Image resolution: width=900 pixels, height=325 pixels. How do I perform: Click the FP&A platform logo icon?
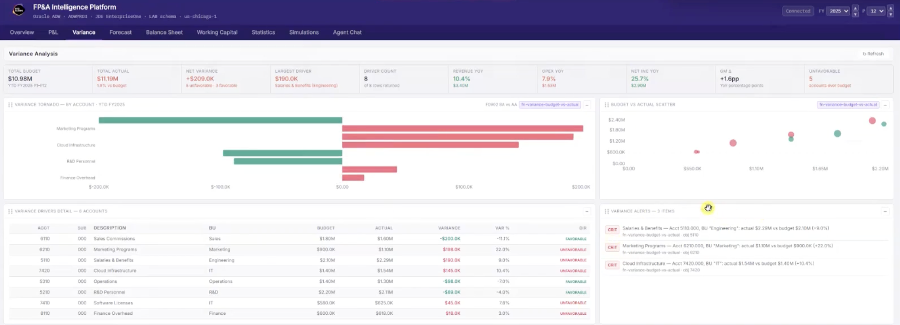(x=19, y=10)
